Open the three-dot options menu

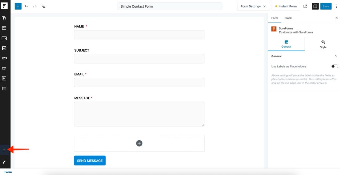(x=337, y=6)
